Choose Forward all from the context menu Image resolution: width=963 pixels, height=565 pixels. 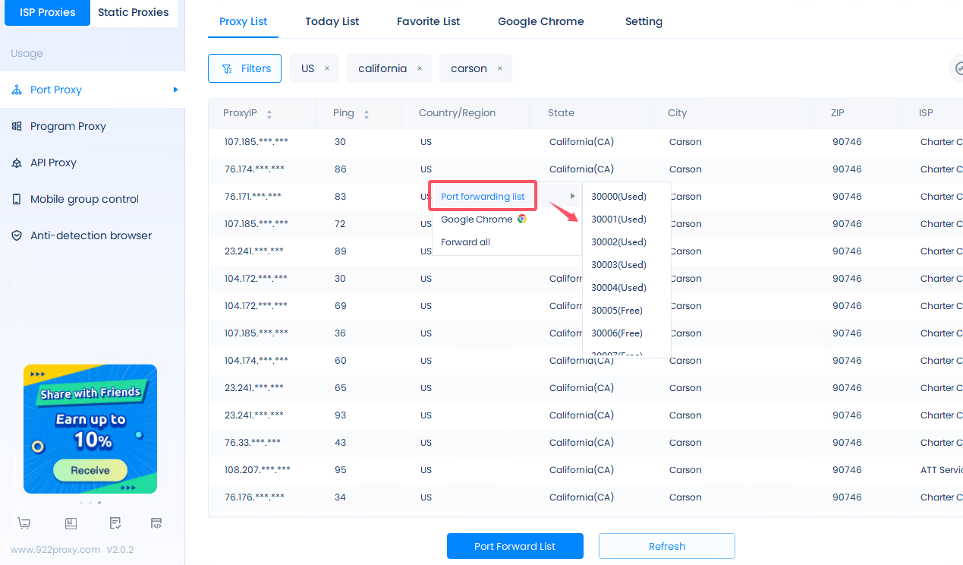point(465,242)
